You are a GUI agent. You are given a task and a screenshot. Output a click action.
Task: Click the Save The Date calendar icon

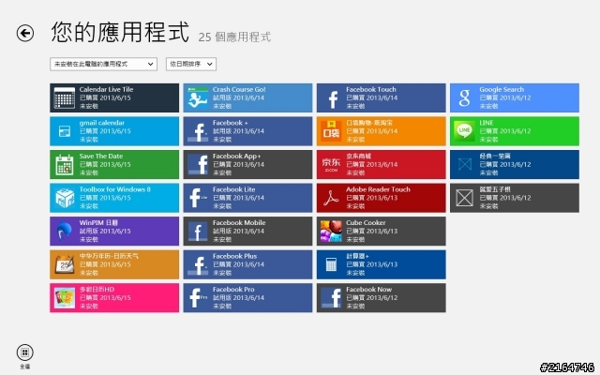(x=65, y=165)
